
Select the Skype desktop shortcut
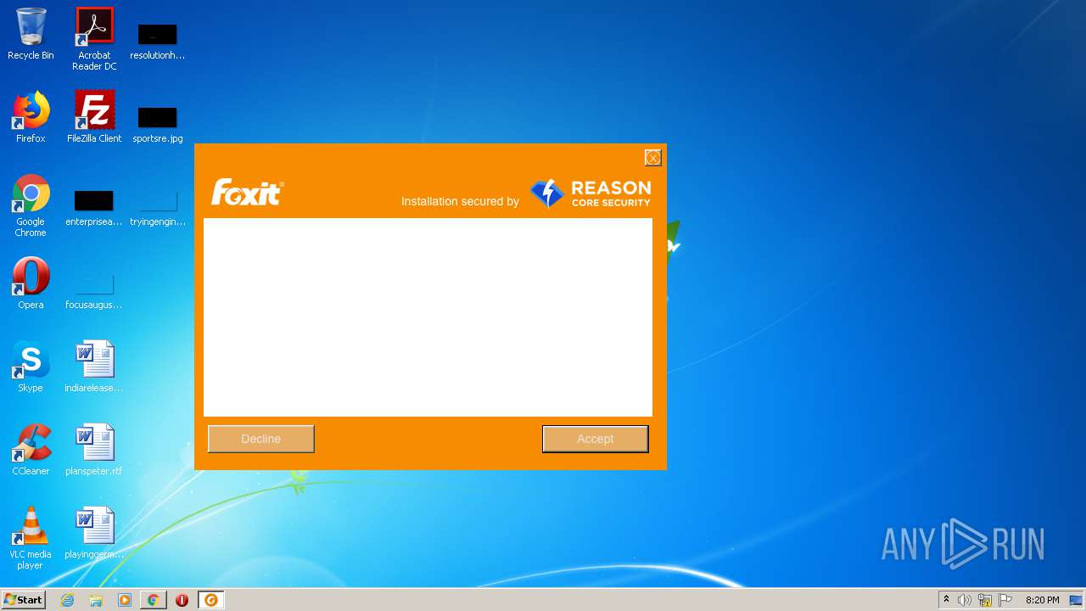click(x=31, y=367)
